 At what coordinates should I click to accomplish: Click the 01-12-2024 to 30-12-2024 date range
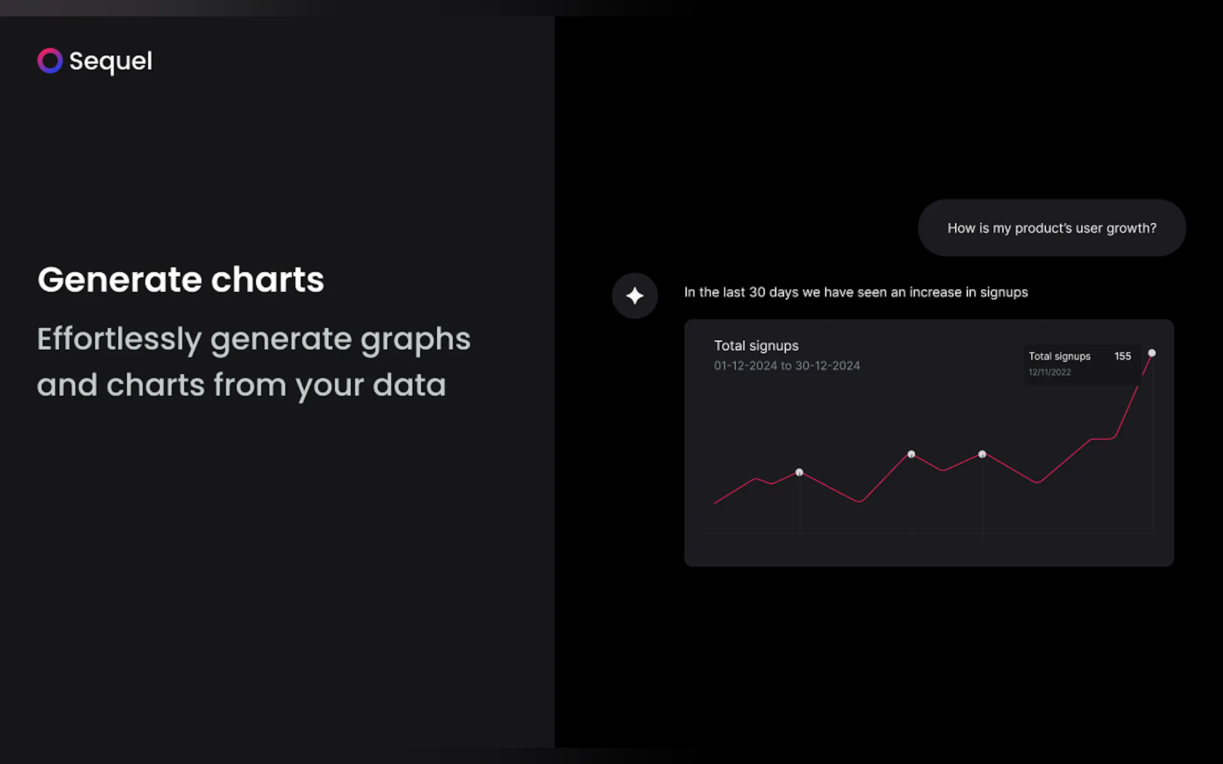click(786, 365)
